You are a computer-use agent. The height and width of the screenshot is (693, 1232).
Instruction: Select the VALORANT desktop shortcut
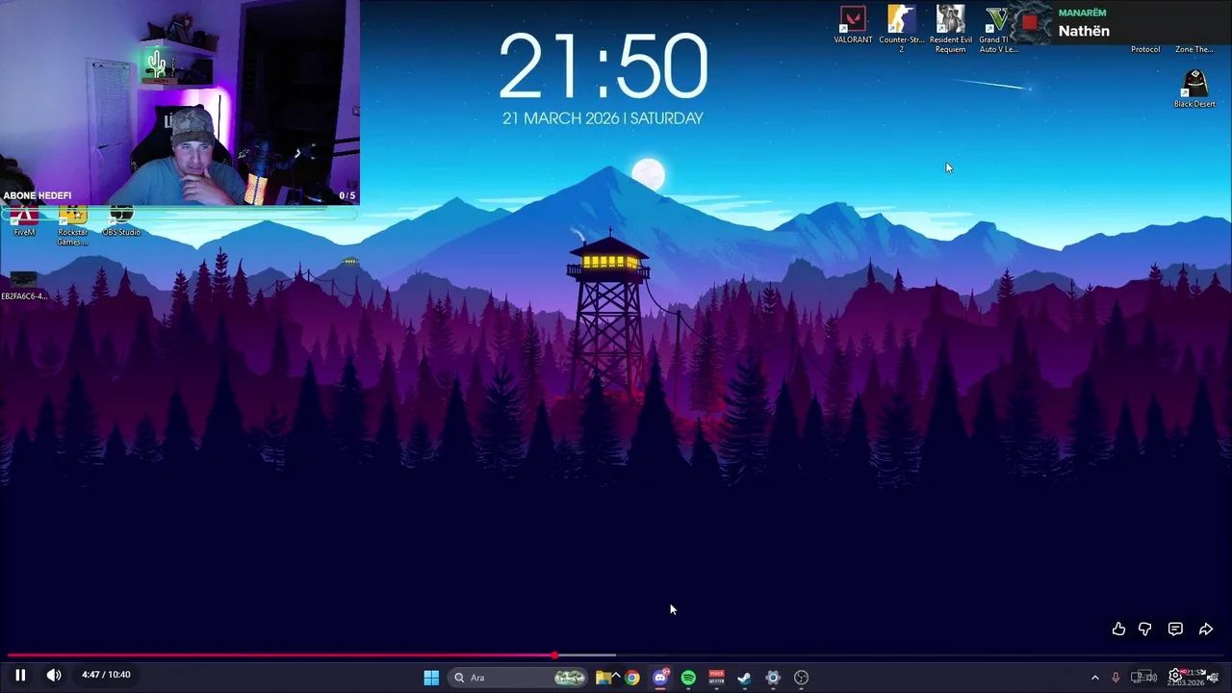click(853, 26)
